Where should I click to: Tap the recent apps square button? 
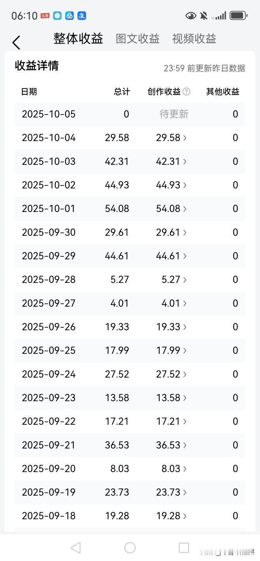[184, 548]
